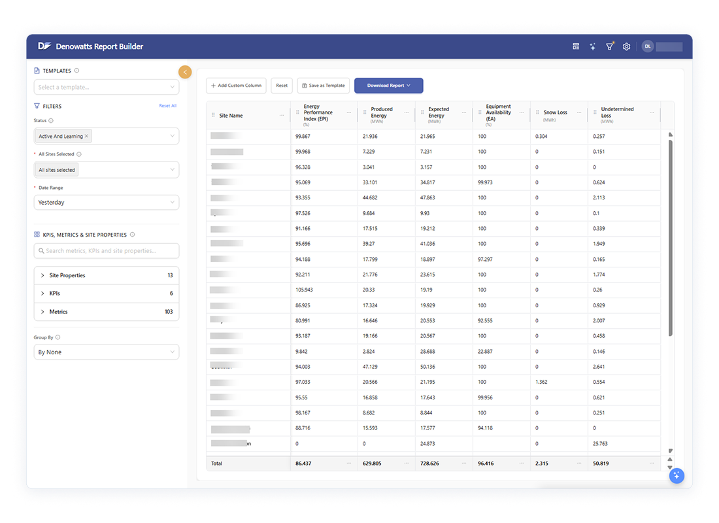Image resolution: width=719 pixels, height=523 pixels.
Task: Click the blue floating assistant button
Action: pyautogui.click(x=677, y=475)
